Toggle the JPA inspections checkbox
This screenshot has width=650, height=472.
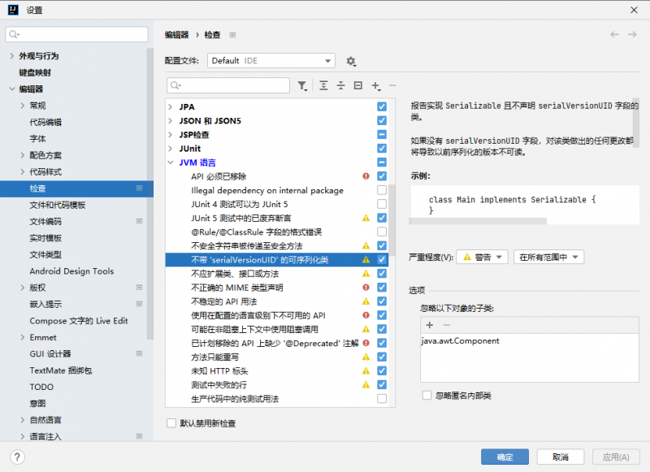(382, 106)
